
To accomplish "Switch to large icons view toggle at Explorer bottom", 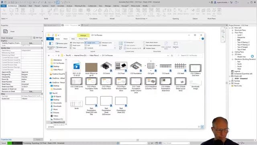I will coord(202,127).
